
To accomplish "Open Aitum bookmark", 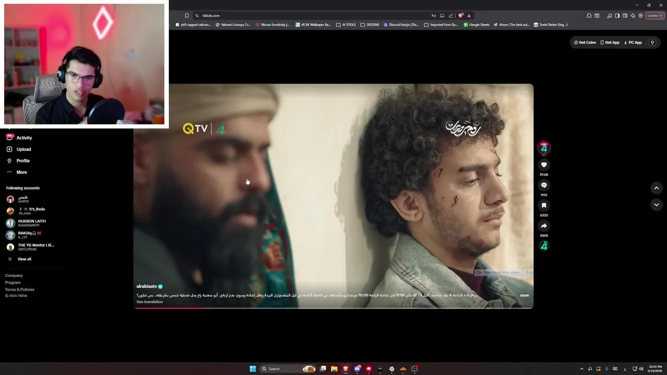I will tap(512, 24).
